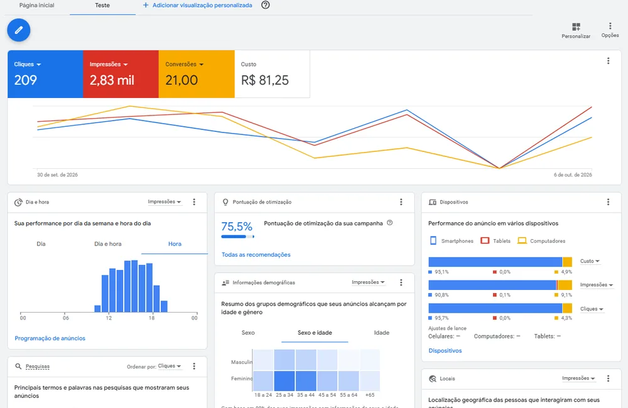
Task: Click the Computadores legend icon
Action: [522, 240]
